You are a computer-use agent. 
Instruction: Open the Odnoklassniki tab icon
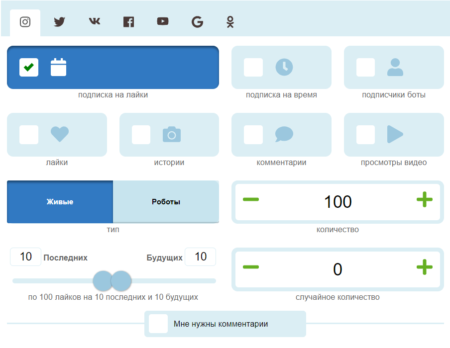[230, 22]
